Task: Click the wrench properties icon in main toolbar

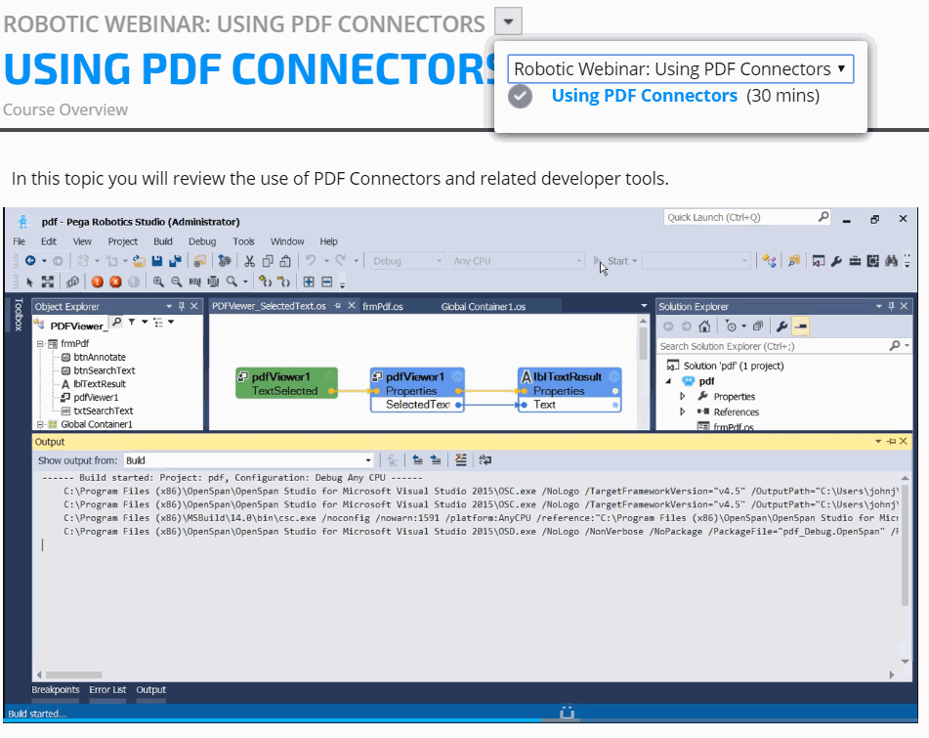Action: click(x=836, y=261)
